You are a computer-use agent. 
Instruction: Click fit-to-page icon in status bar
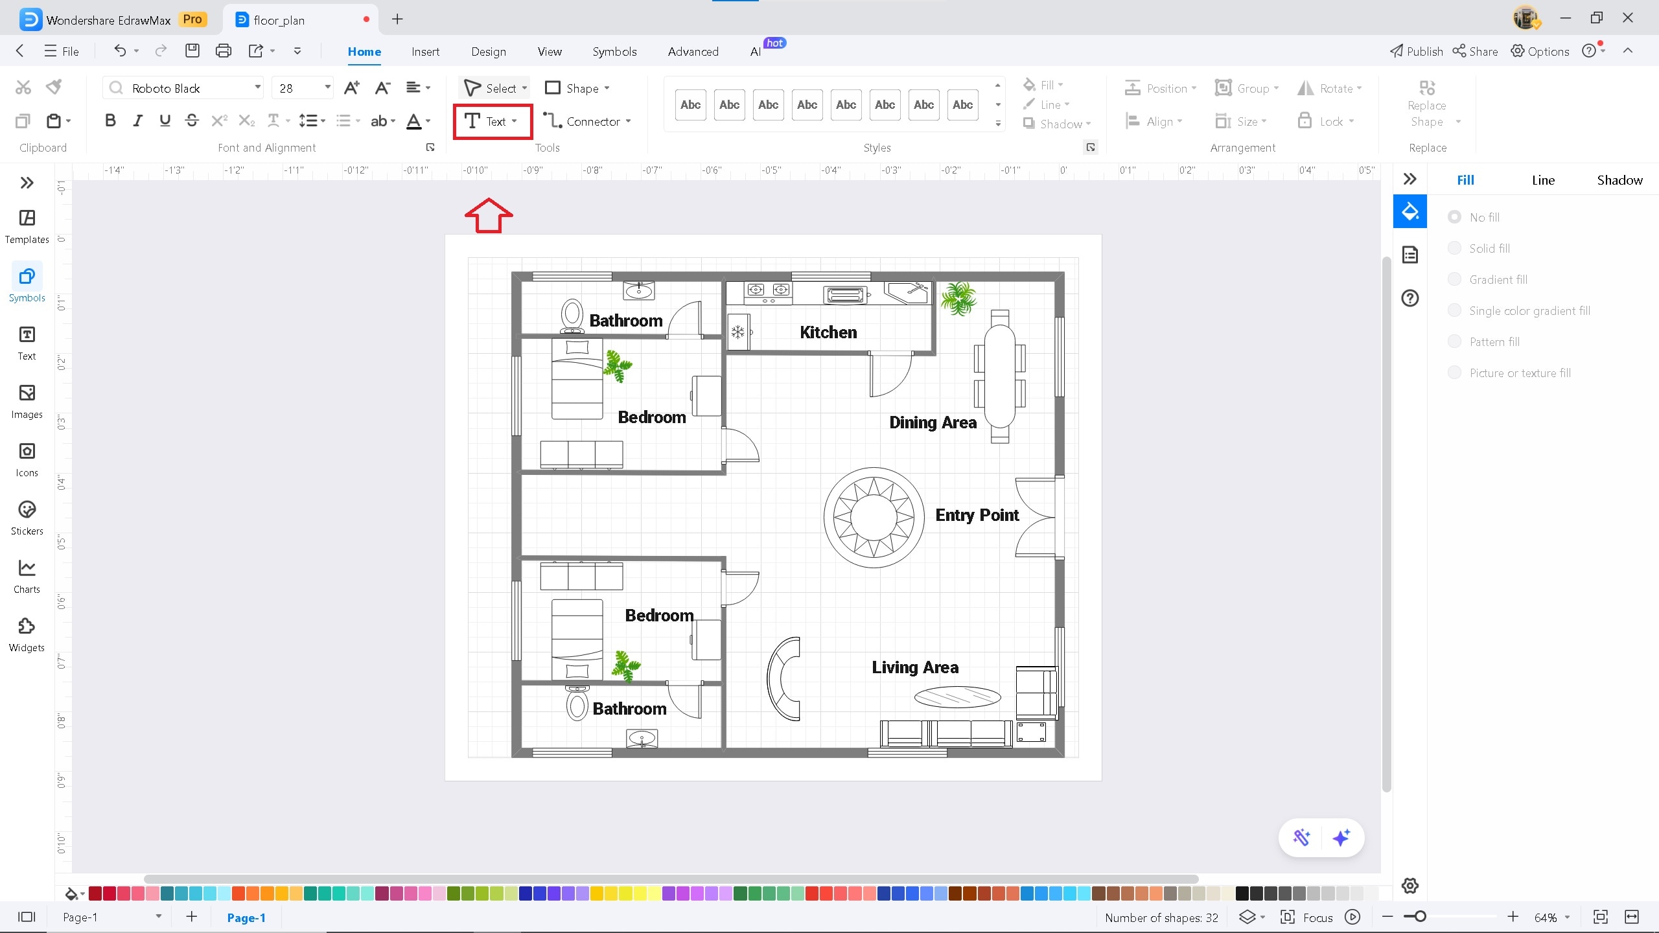click(1601, 917)
